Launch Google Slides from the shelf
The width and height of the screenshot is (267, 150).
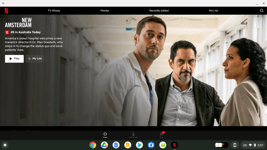click(x=128, y=145)
